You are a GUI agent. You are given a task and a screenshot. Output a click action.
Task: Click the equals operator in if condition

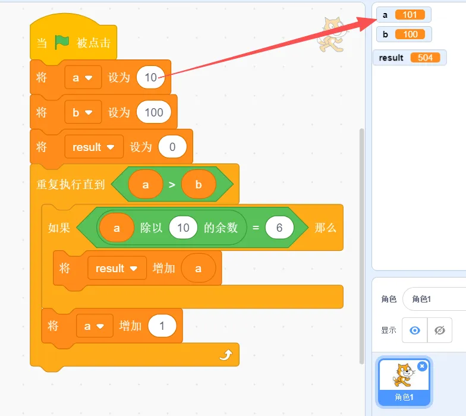(256, 228)
